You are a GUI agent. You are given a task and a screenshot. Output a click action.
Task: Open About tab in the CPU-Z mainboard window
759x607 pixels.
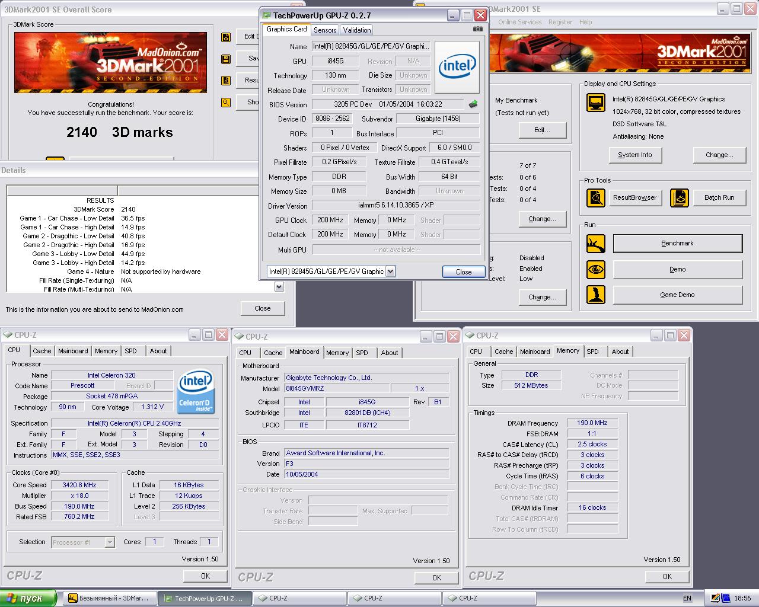click(390, 353)
